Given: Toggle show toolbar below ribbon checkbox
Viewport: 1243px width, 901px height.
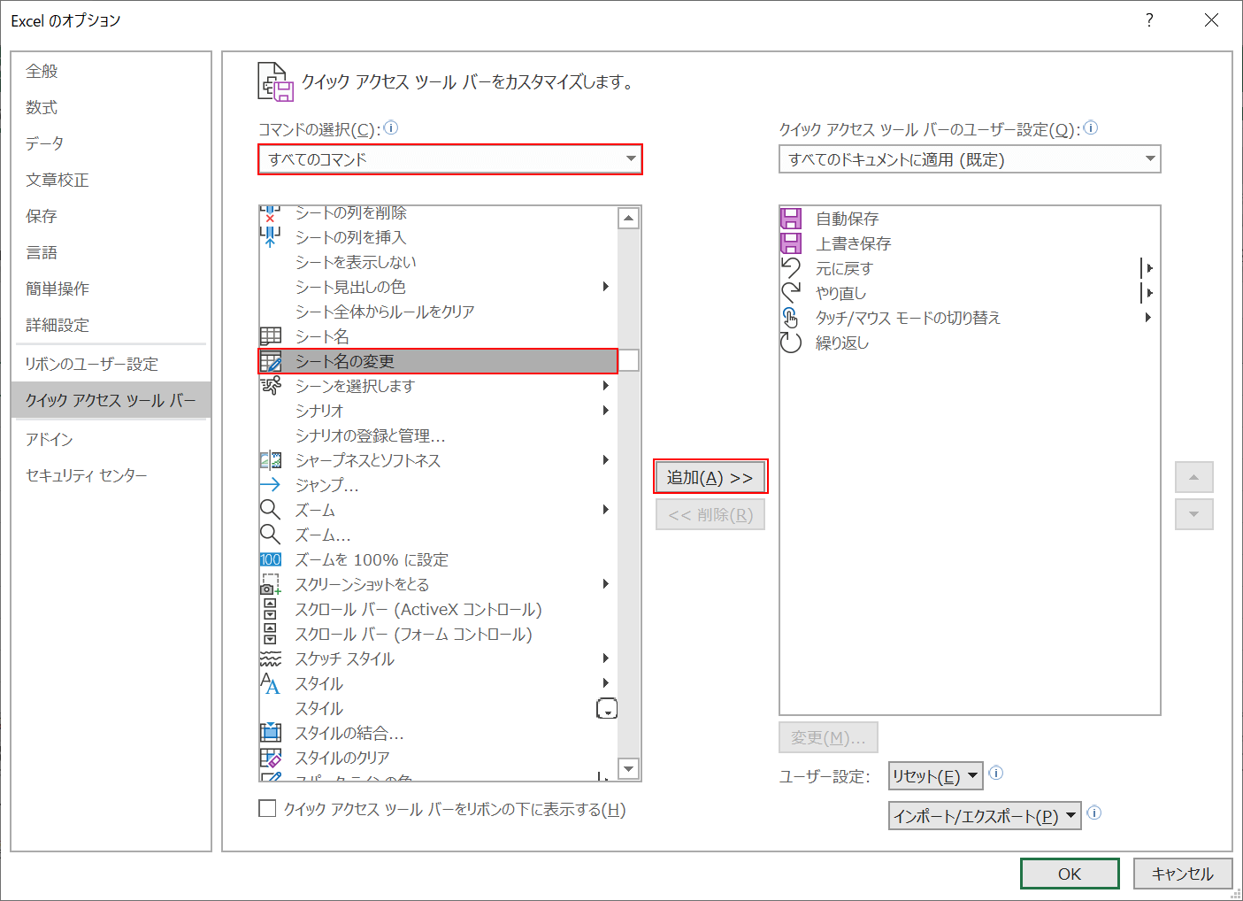Looking at the screenshot, I should click(x=267, y=808).
